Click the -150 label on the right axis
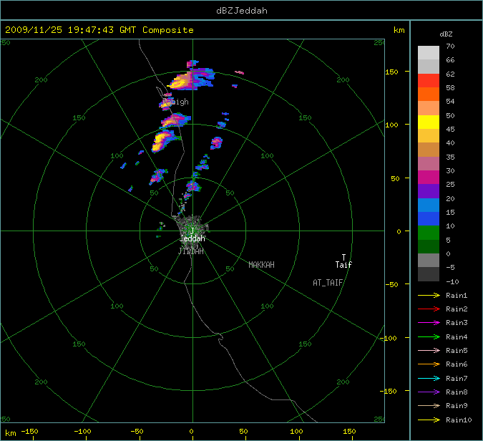 coord(388,391)
